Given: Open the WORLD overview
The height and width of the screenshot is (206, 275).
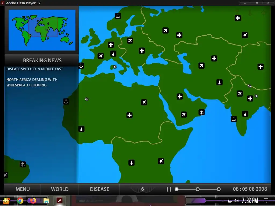Looking at the screenshot, I should 60,189.
